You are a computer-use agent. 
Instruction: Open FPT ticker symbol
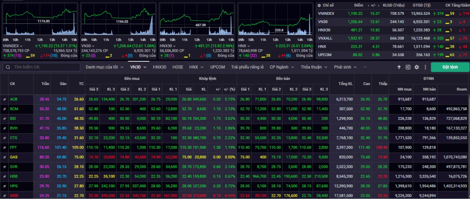[13, 147]
